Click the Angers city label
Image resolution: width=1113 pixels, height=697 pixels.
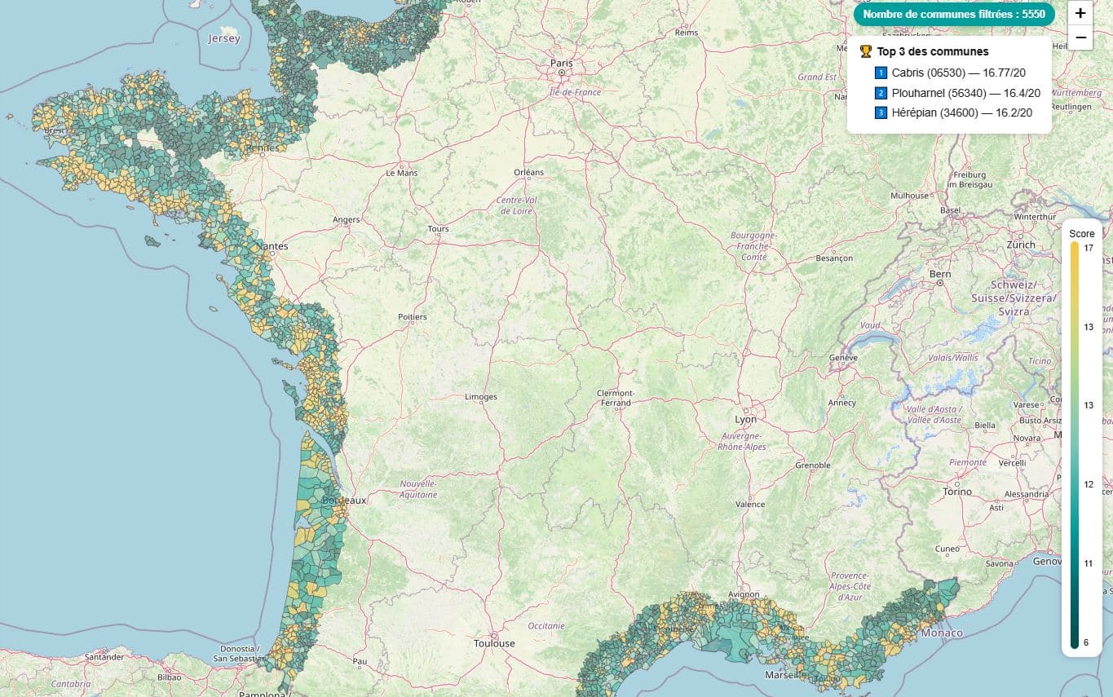pyautogui.click(x=347, y=219)
